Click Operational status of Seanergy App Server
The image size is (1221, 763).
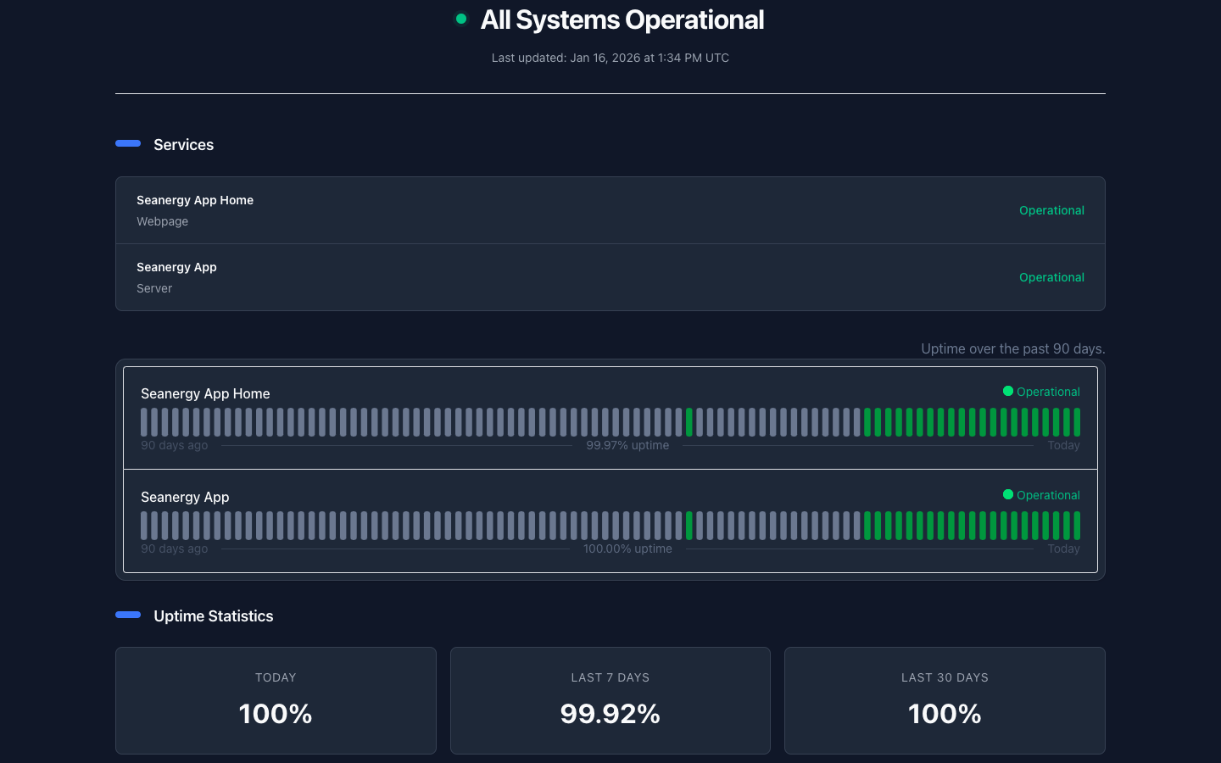click(1051, 277)
